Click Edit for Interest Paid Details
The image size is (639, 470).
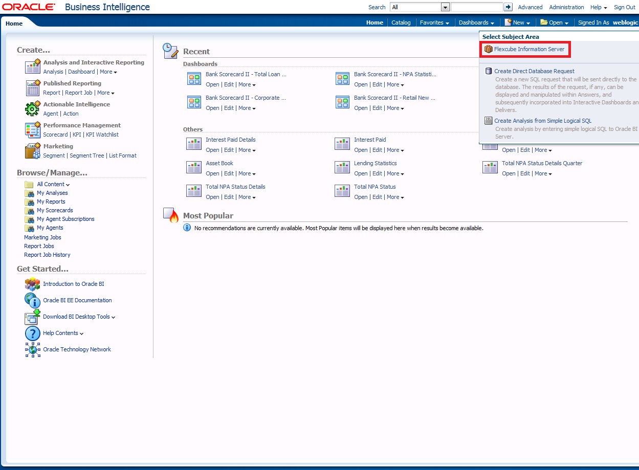click(229, 150)
